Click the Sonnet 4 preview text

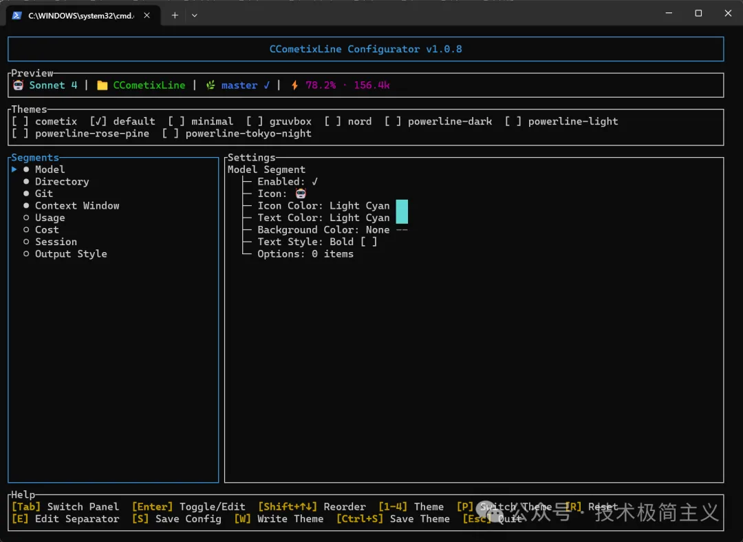pos(53,85)
